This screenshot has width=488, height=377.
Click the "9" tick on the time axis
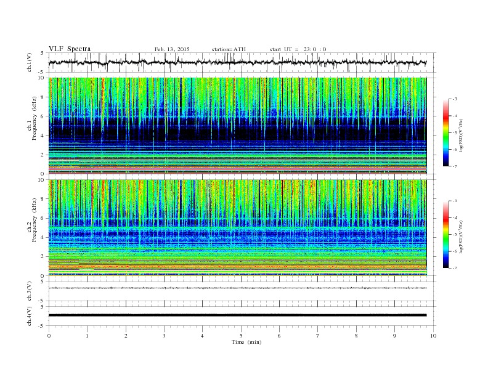coord(394,336)
